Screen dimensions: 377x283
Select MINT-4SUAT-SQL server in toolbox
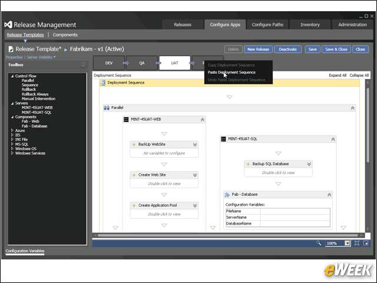tap(37, 113)
